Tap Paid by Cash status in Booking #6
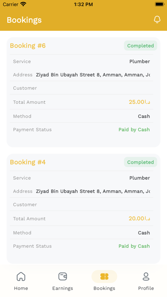167x297 pixels. (134, 130)
